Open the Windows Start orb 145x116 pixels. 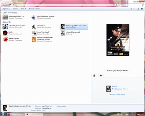pos(3,114)
